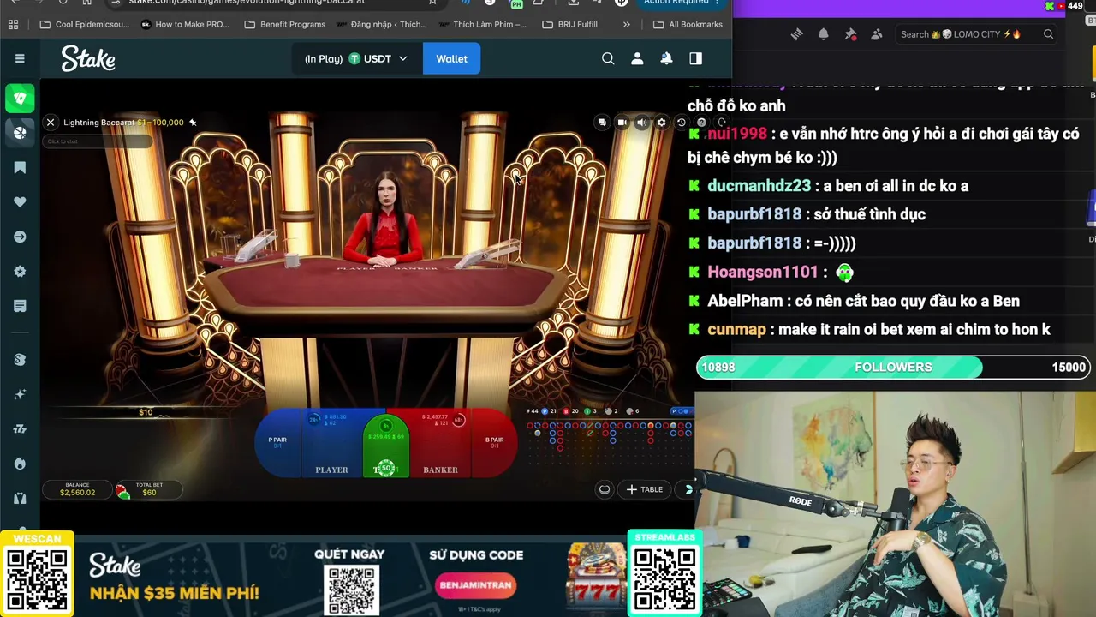The width and height of the screenshot is (1096, 617).
Task: Open the in-game chat bubble icon
Action: click(x=602, y=123)
